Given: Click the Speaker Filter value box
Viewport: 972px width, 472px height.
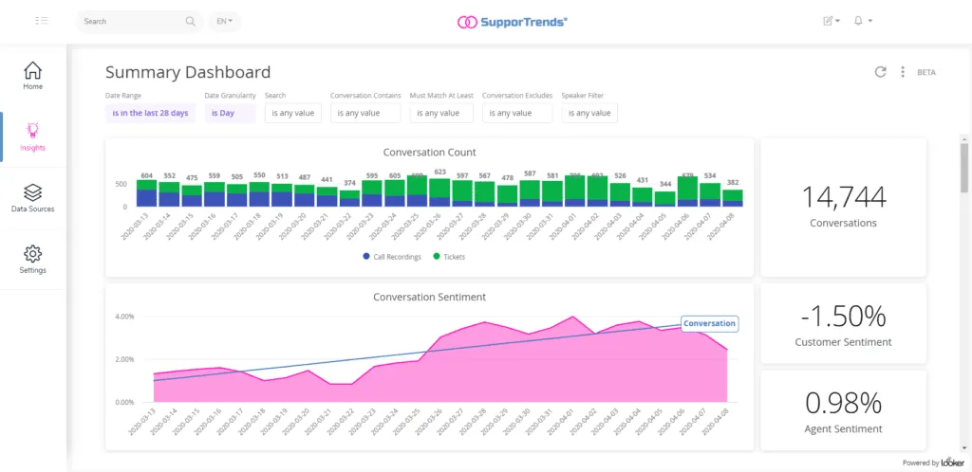Looking at the screenshot, I should click(x=589, y=113).
